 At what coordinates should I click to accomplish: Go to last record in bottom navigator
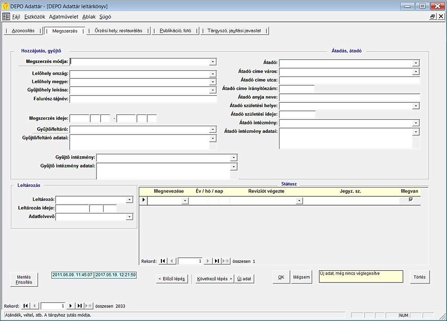coord(80,306)
